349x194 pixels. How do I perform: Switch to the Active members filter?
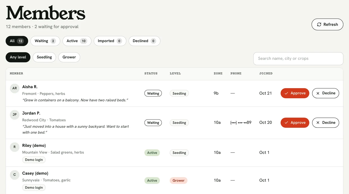(x=77, y=41)
